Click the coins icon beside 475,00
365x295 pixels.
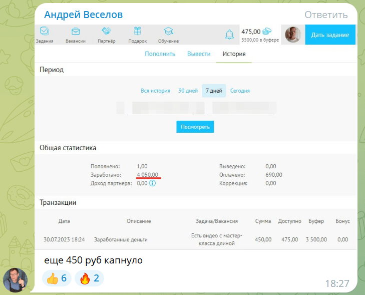(267, 31)
